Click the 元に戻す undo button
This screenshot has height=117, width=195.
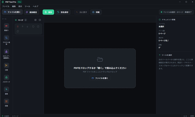(x=81, y=12)
